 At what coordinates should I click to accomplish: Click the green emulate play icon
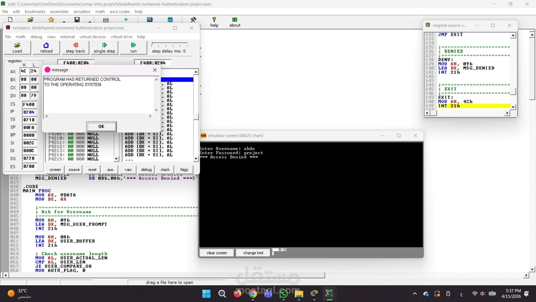coord(126,20)
